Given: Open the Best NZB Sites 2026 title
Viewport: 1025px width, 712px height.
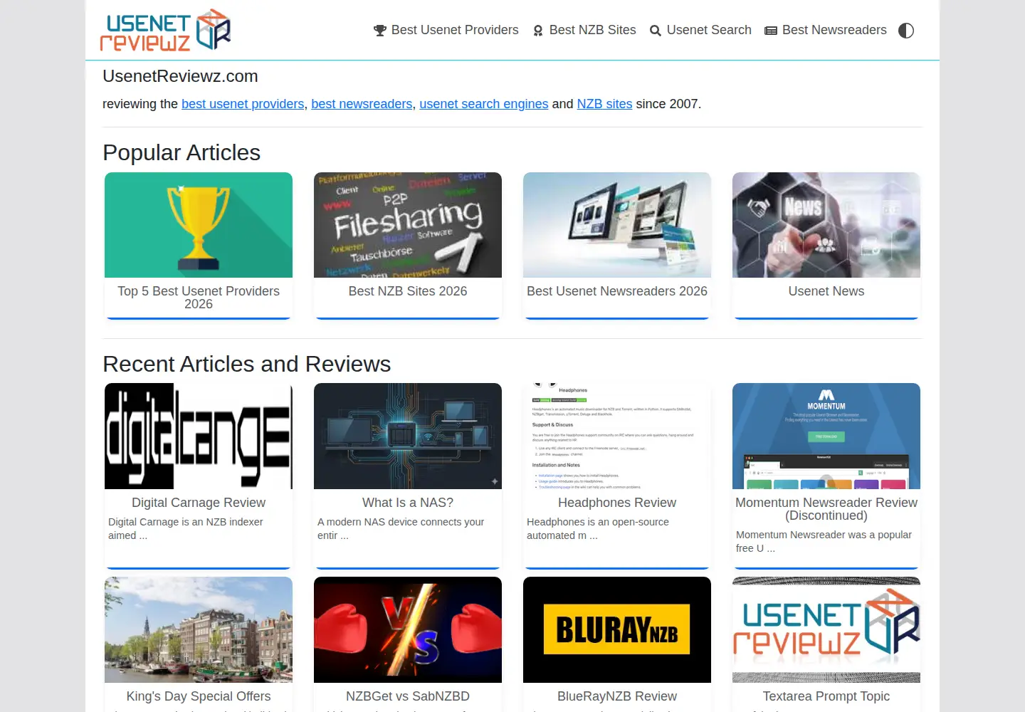Looking at the screenshot, I should (x=408, y=291).
